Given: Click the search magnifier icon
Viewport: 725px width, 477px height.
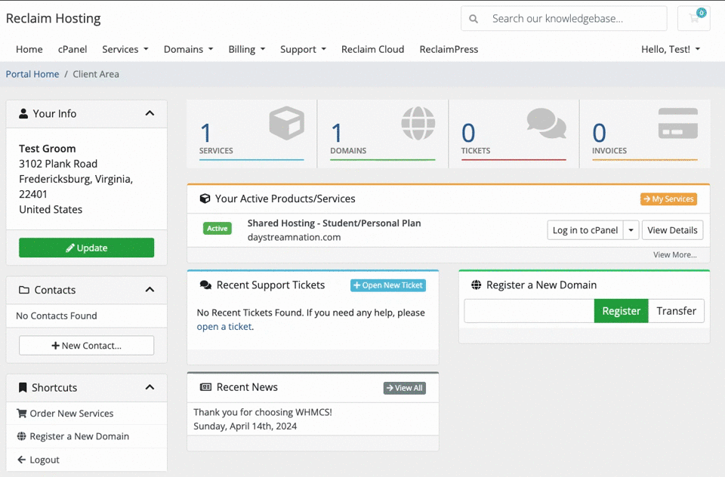Looking at the screenshot, I should pyautogui.click(x=474, y=19).
